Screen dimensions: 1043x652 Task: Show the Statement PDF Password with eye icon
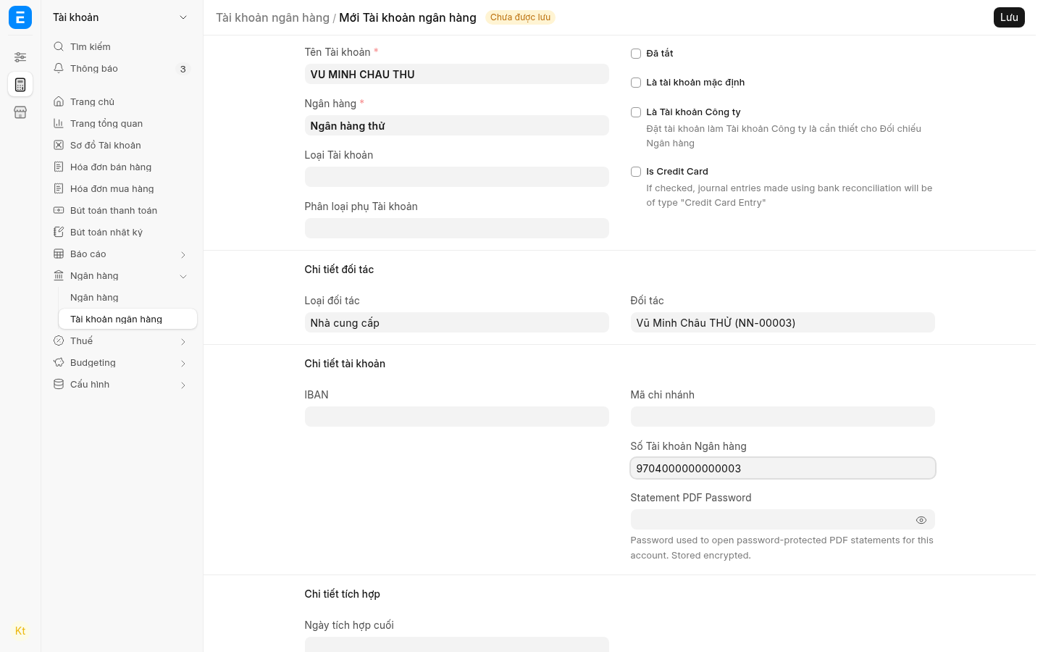[921, 520]
